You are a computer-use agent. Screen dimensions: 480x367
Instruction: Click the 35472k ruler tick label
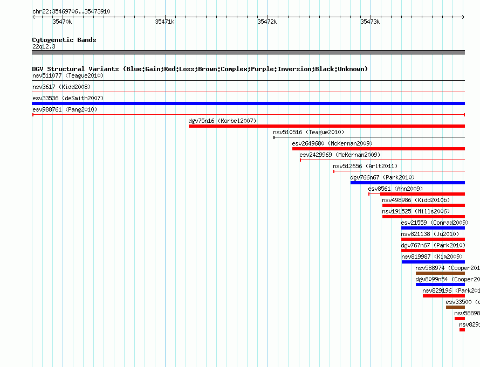(268, 22)
